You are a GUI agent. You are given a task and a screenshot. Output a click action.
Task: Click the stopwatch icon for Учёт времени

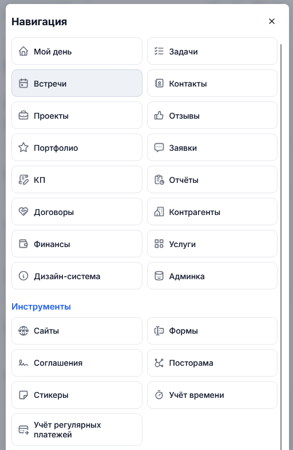click(159, 395)
